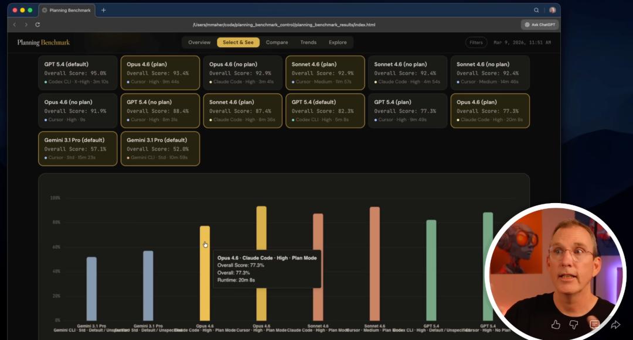Click the address bar URL field
Viewport: 633px width, 340px height.
click(x=284, y=25)
